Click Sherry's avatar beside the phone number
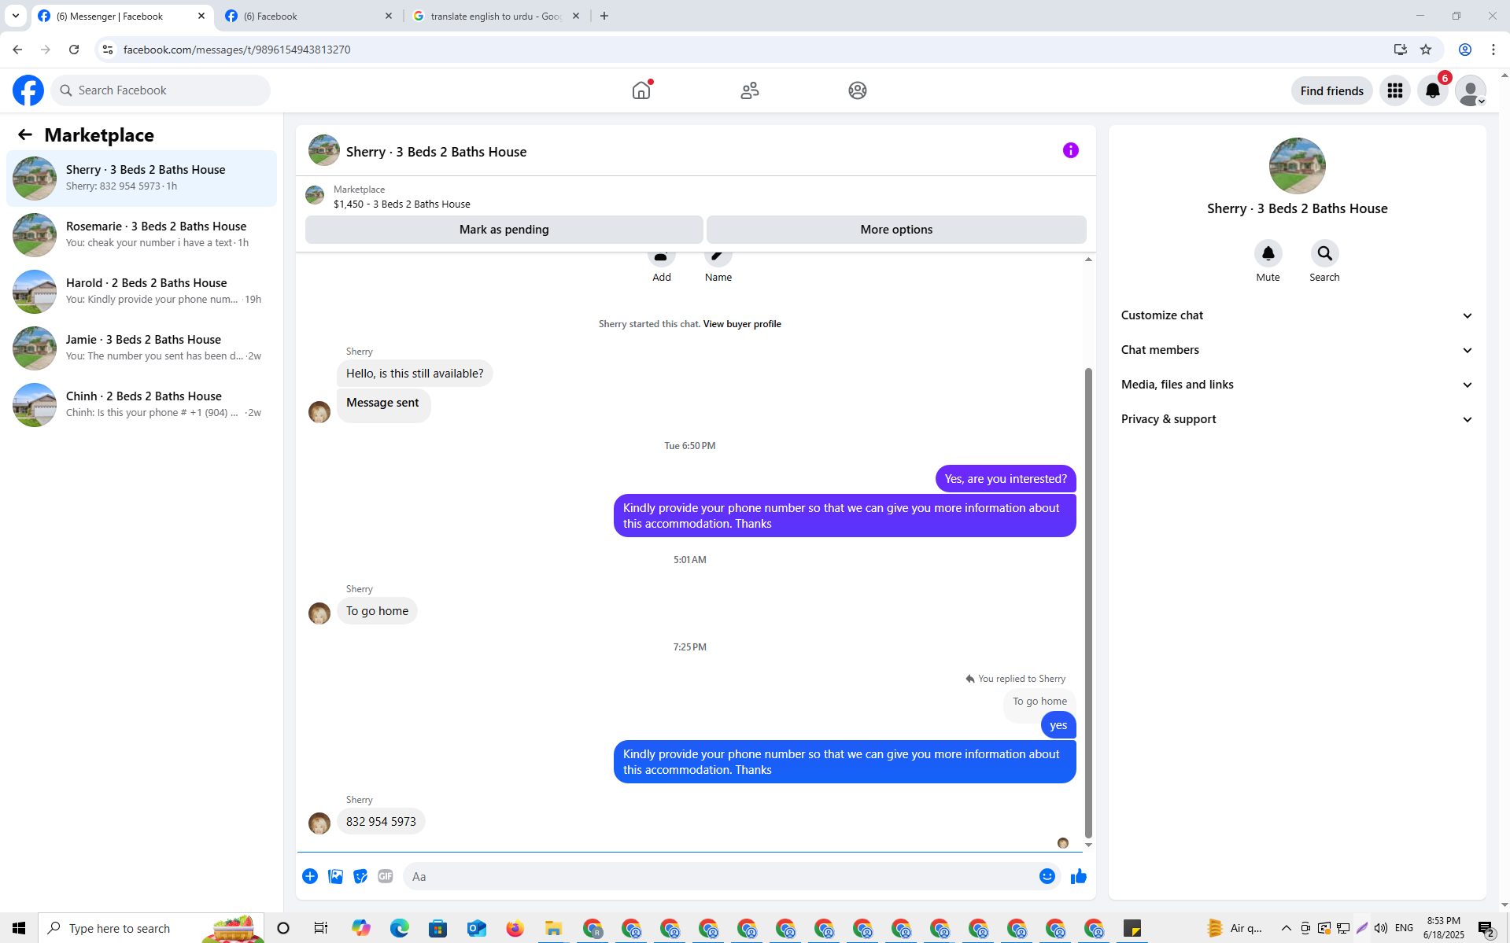This screenshot has width=1510, height=943. pyautogui.click(x=319, y=823)
